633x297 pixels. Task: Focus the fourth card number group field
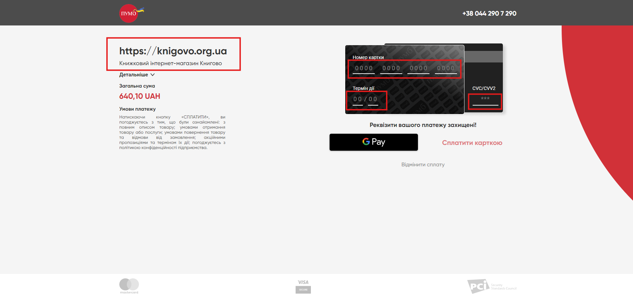pos(446,69)
